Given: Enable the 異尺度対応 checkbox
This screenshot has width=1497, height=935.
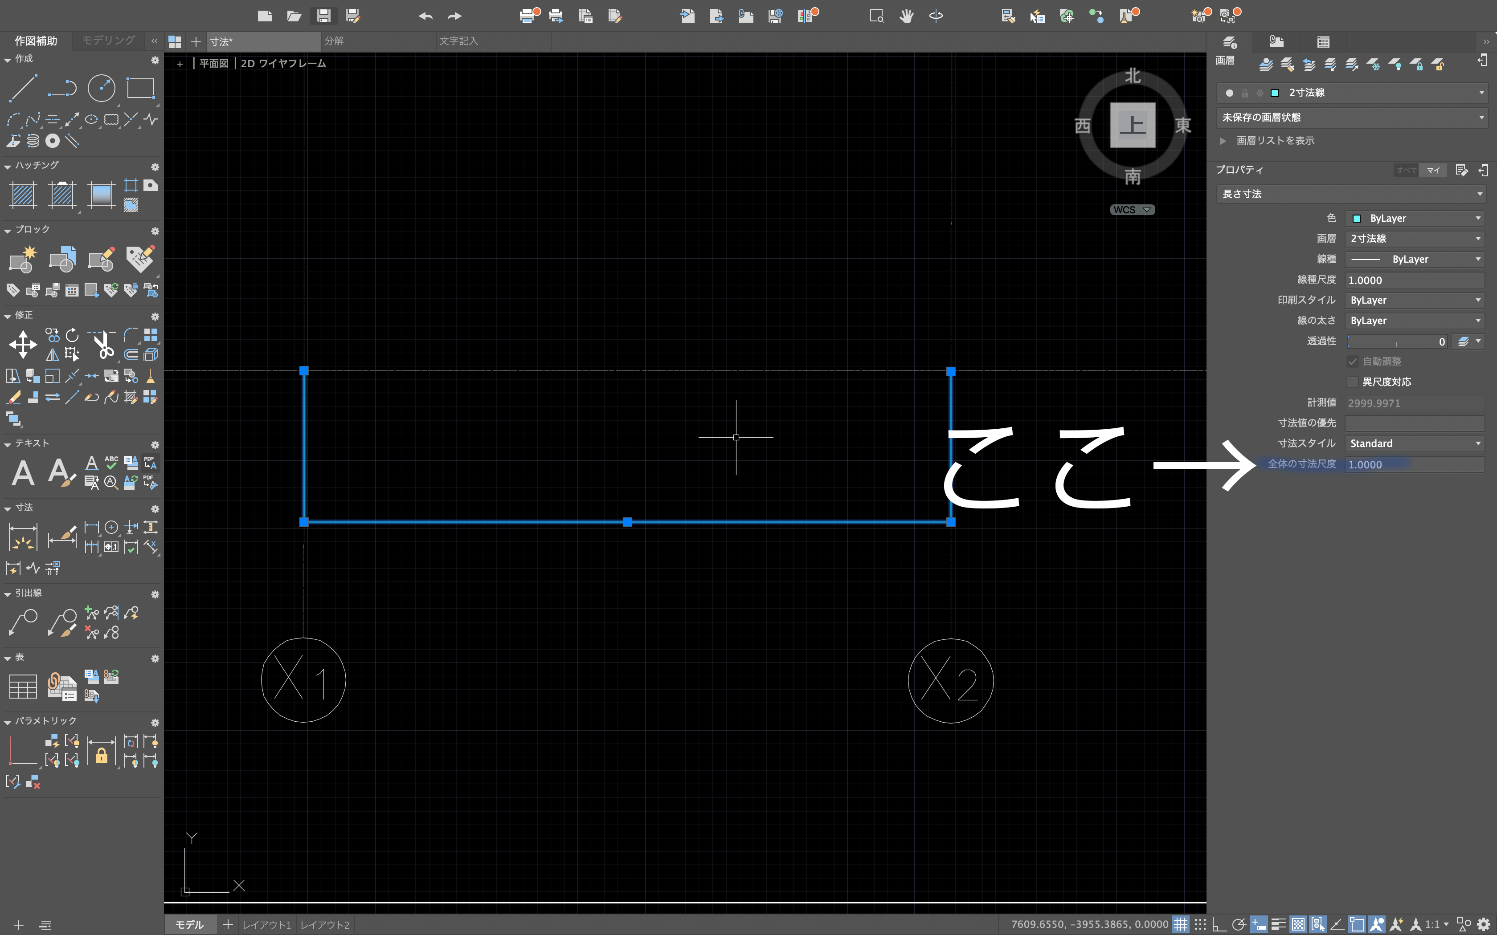Looking at the screenshot, I should [x=1353, y=382].
